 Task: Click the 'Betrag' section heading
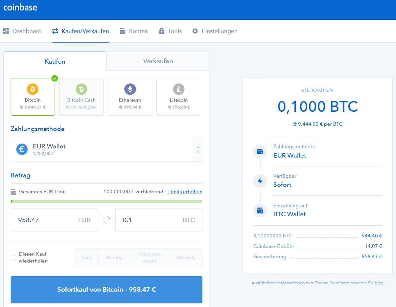point(20,175)
